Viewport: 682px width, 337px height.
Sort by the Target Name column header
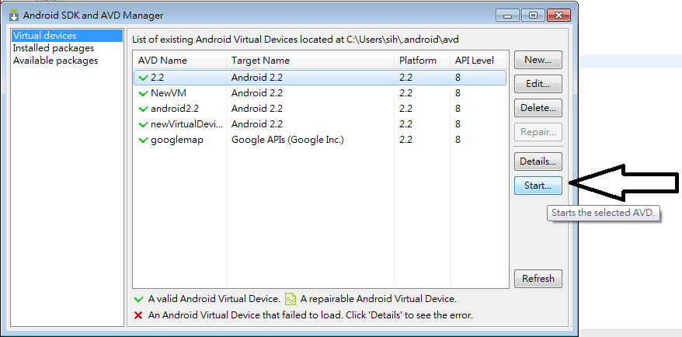[310, 61]
